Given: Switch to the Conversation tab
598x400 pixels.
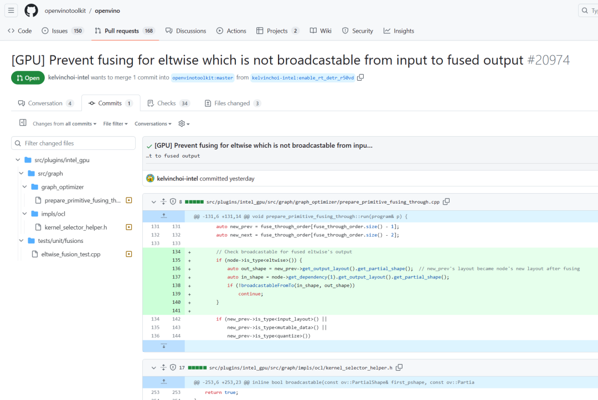Looking at the screenshot, I should (46, 103).
